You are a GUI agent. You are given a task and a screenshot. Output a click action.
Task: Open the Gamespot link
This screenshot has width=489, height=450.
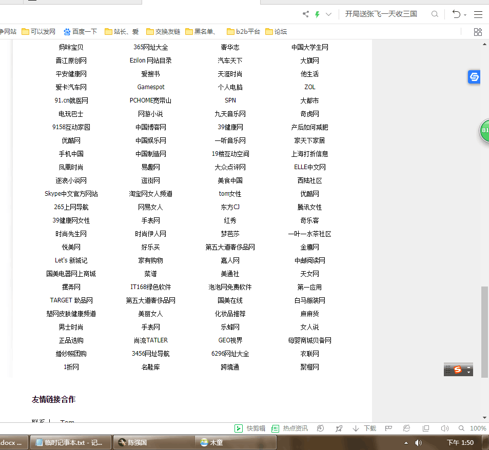151,87
